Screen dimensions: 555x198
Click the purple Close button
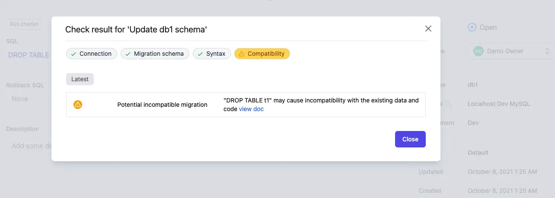tap(410, 139)
